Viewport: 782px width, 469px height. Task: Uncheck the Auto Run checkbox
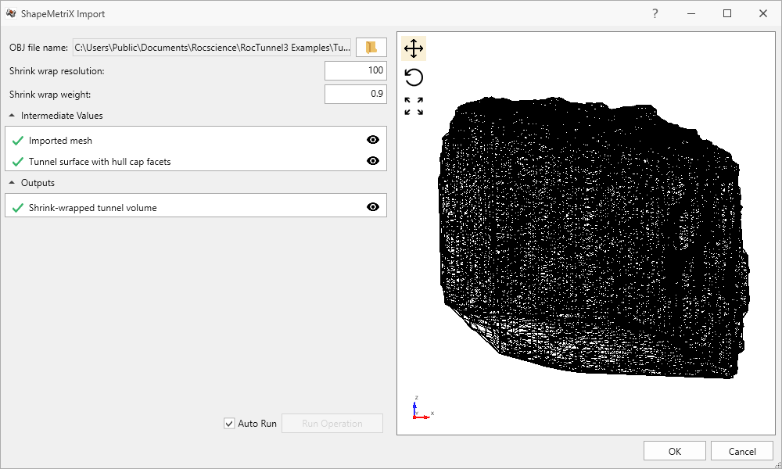(x=229, y=424)
